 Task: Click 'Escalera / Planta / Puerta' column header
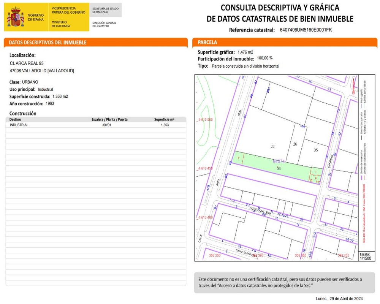[109, 119]
